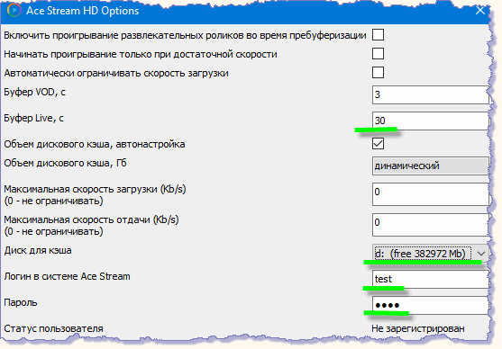Click the Буфер Live field showing 30

point(430,121)
